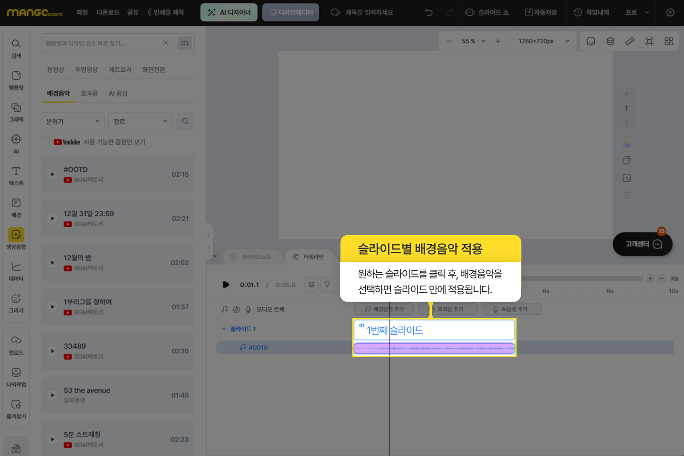Toggle the grid view icon in top toolbar
The width and height of the screenshot is (684, 456).
pos(669,41)
